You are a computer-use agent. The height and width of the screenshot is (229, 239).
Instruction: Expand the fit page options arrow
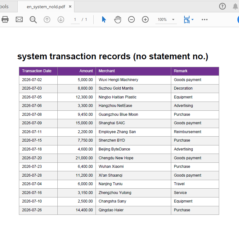point(192,20)
